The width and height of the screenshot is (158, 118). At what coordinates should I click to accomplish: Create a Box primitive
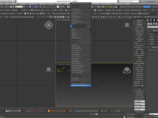(x=151, y=35)
